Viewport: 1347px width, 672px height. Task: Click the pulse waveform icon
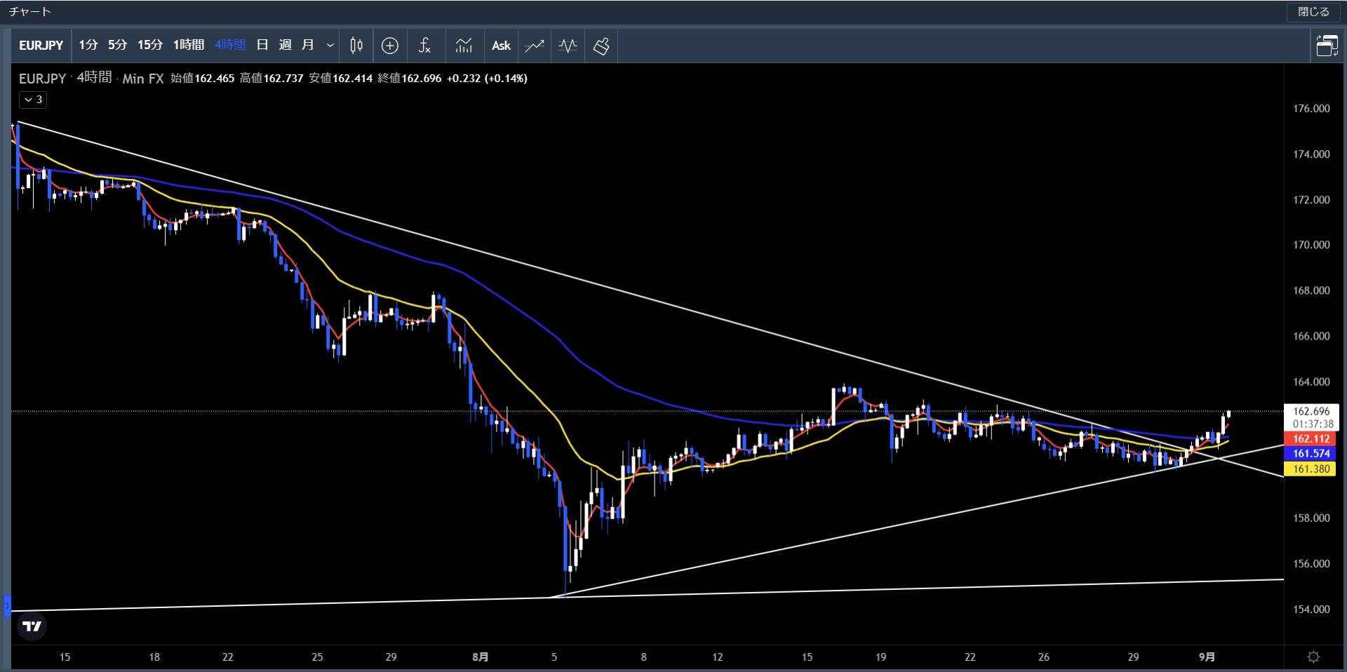click(568, 46)
